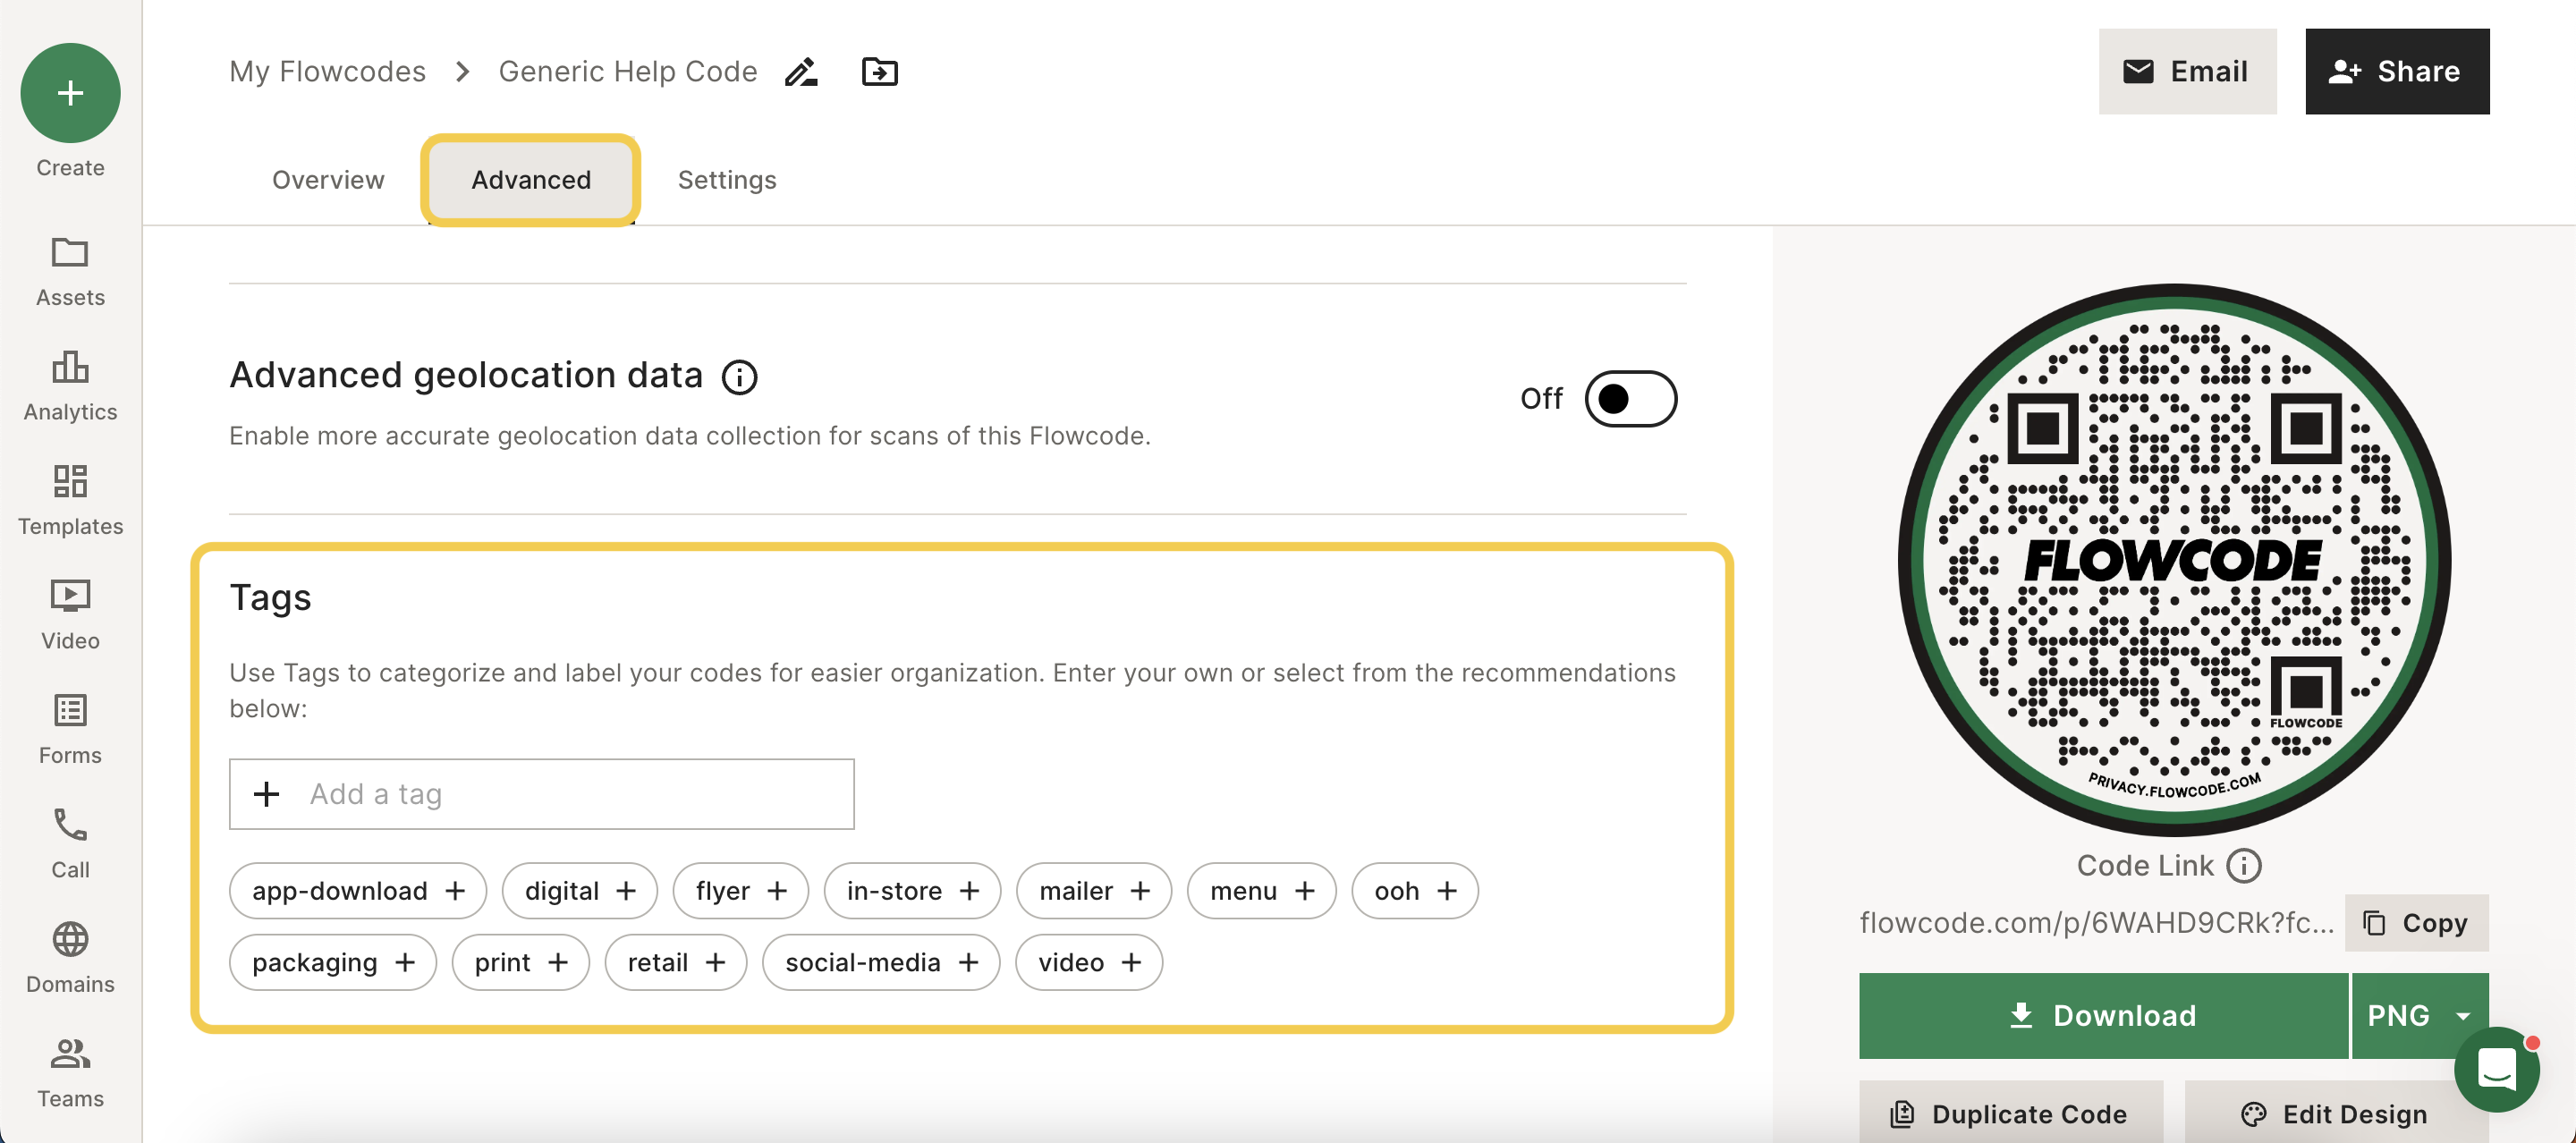This screenshot has width=2576, height=1143.
Task: Open Forms from the sidebar
Action: click(70, 729)
